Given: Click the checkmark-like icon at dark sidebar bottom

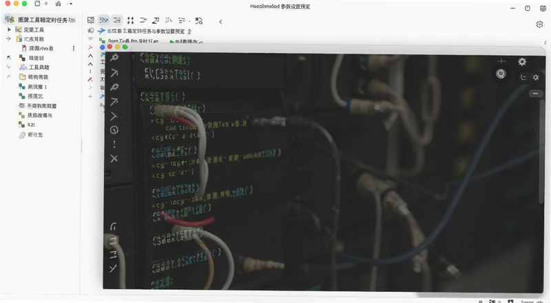Looking at the screenshot, I should (x=113, y=269).
